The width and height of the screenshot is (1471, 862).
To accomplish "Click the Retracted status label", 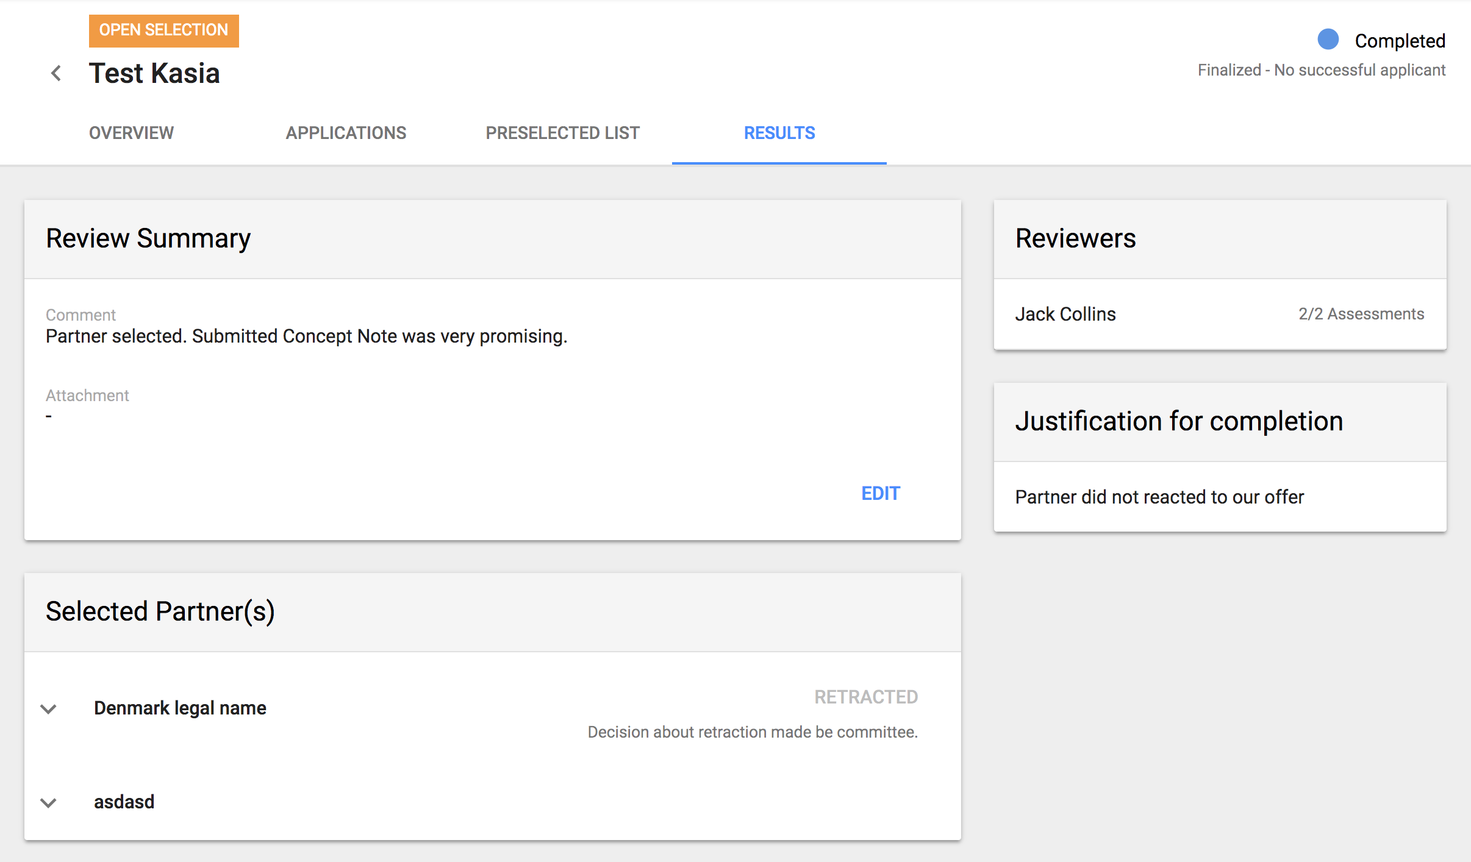I will tap(865, 697).
